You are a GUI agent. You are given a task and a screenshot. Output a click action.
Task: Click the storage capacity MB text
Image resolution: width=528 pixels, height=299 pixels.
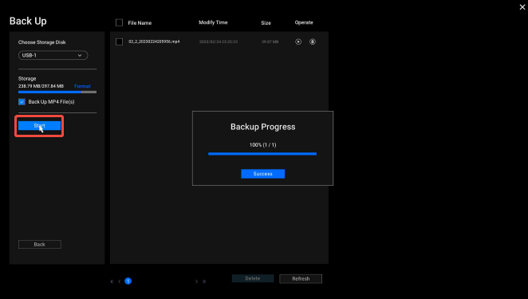point(41,86)
